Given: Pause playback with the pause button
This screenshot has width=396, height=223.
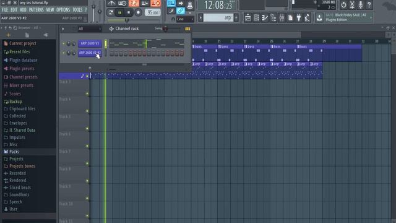Looking at the screenshot, I should (119, 12).
